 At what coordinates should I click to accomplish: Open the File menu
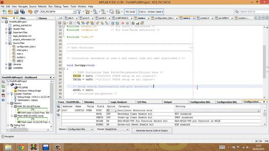[3, 6]
